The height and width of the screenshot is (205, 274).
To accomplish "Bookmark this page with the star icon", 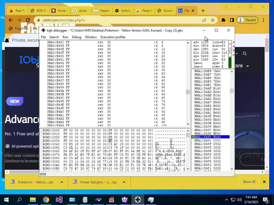I will pyautogui.click(x=213, y=20).
